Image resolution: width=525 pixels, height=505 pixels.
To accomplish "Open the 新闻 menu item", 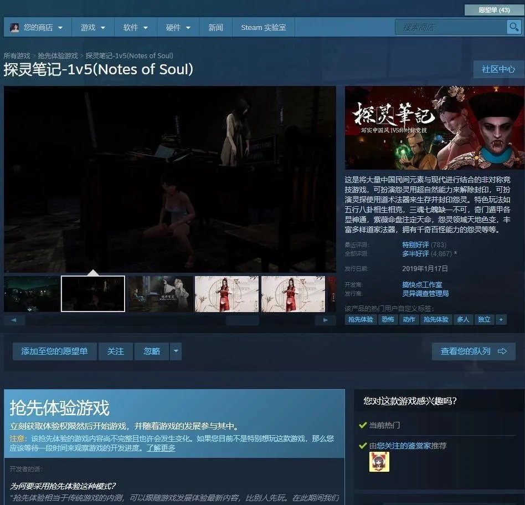I will (215, 28).
